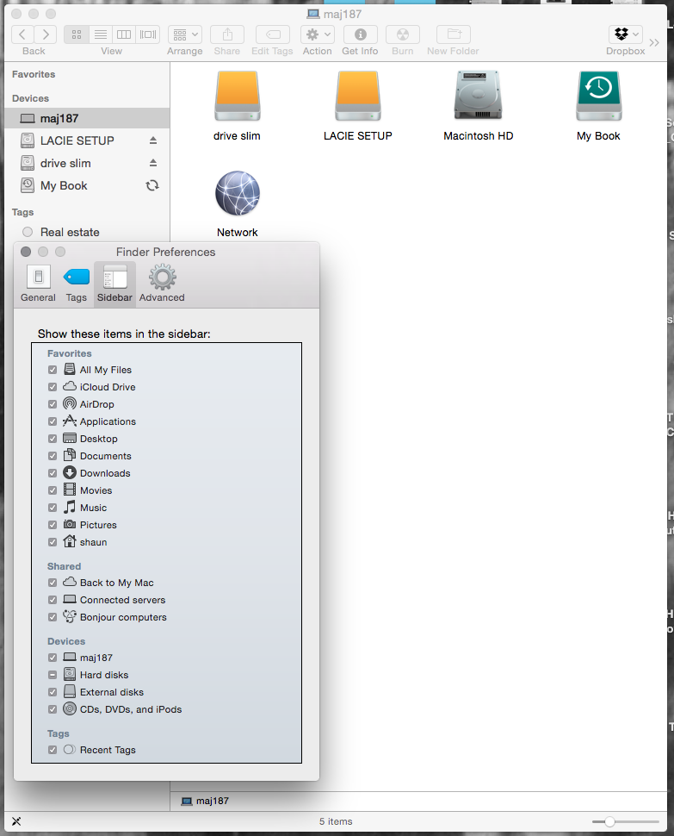Click the maj187 window title icon

313,14
